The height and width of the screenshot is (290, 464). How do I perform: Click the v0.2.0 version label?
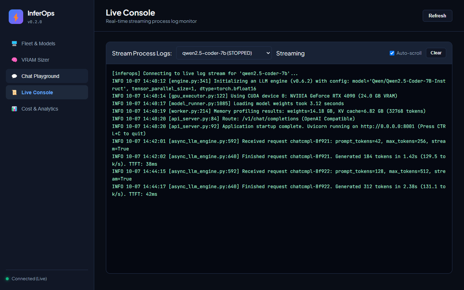[35, 22]
